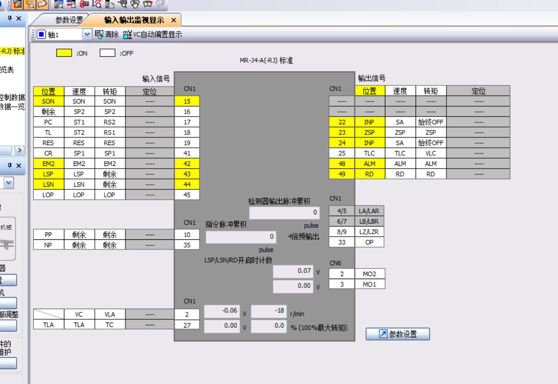Viewport: 558px width, 384px height.
Task: Open the dropdown in lower left panel
Action: (x=7, y=183)
